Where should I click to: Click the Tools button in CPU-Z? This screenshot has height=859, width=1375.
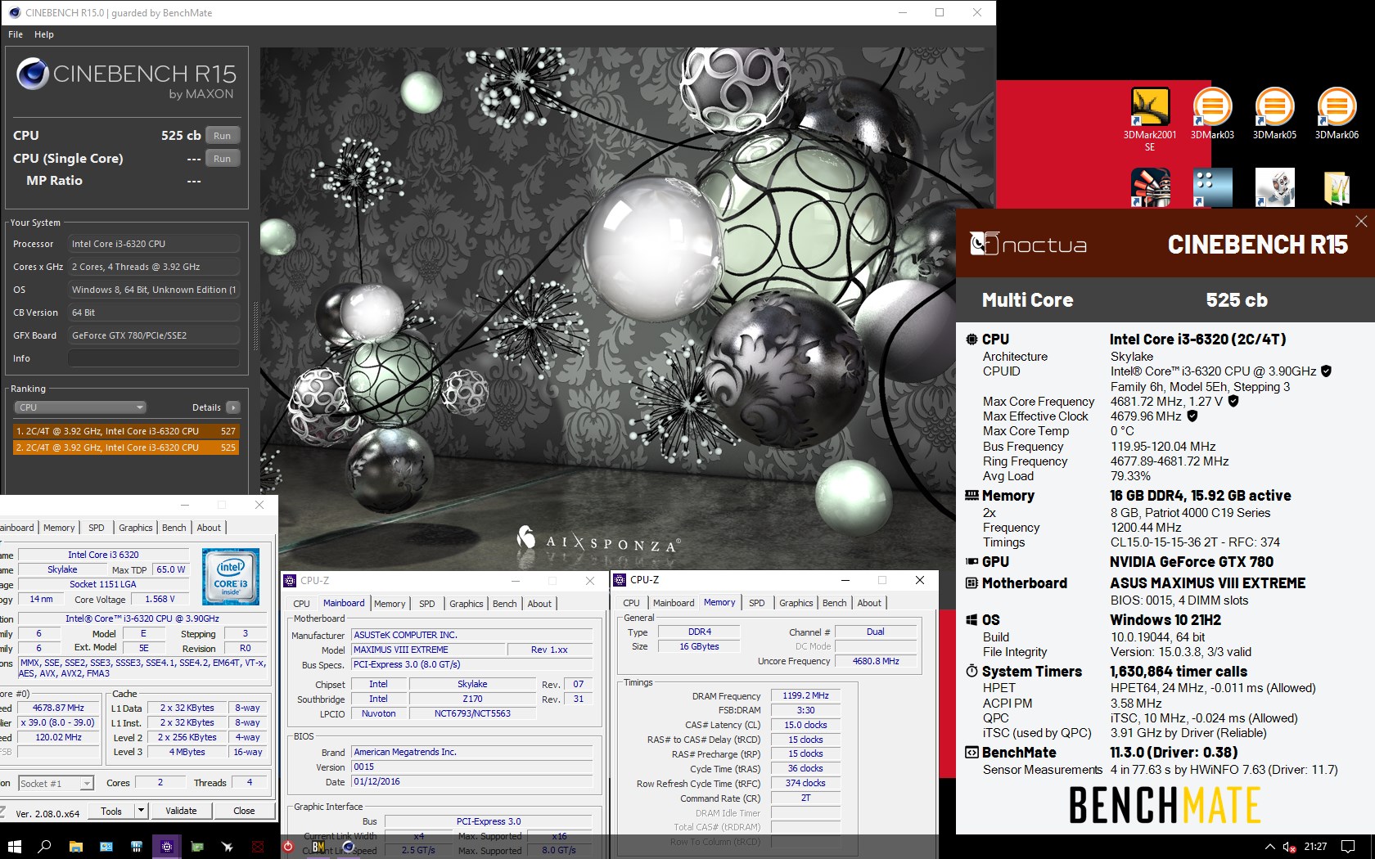coord(111,811)
